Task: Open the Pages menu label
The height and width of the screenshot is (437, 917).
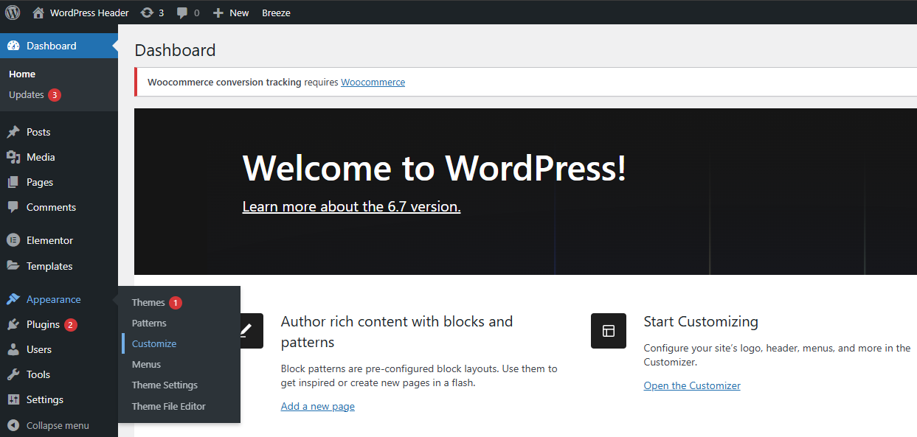Action: tap(40, 182)
